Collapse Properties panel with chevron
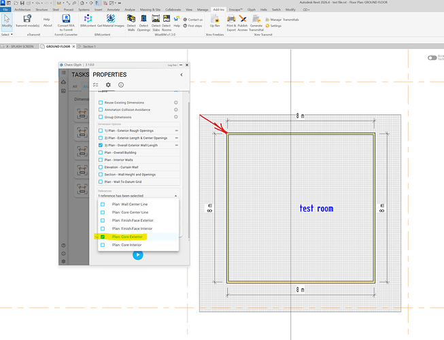Image resolution: width=444 pixels, height=340 pixels. click(182, 75)
